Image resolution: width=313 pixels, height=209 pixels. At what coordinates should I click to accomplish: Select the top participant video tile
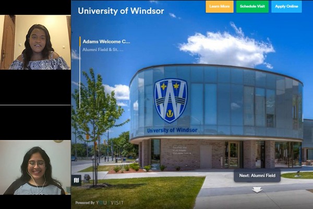(x=35, y=42)
